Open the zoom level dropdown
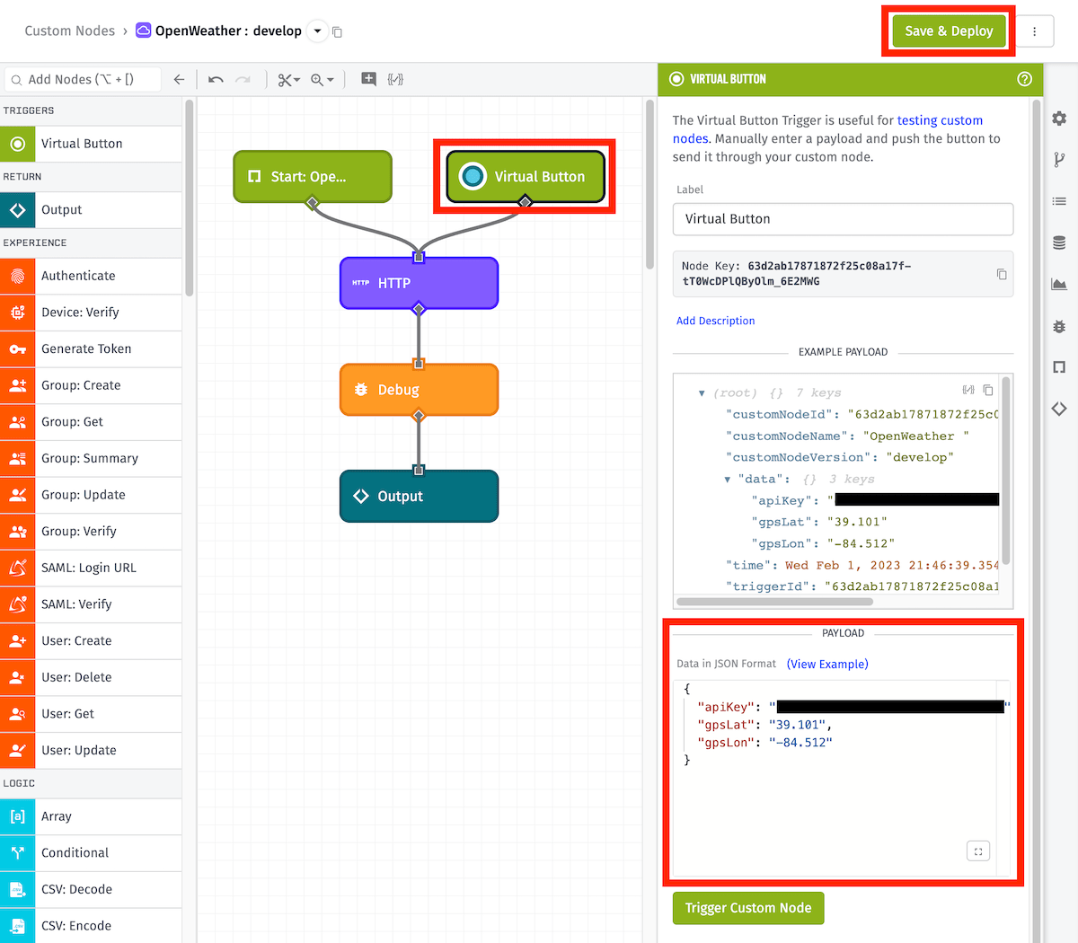This screenshot has width=1078, height=943. 322,79
